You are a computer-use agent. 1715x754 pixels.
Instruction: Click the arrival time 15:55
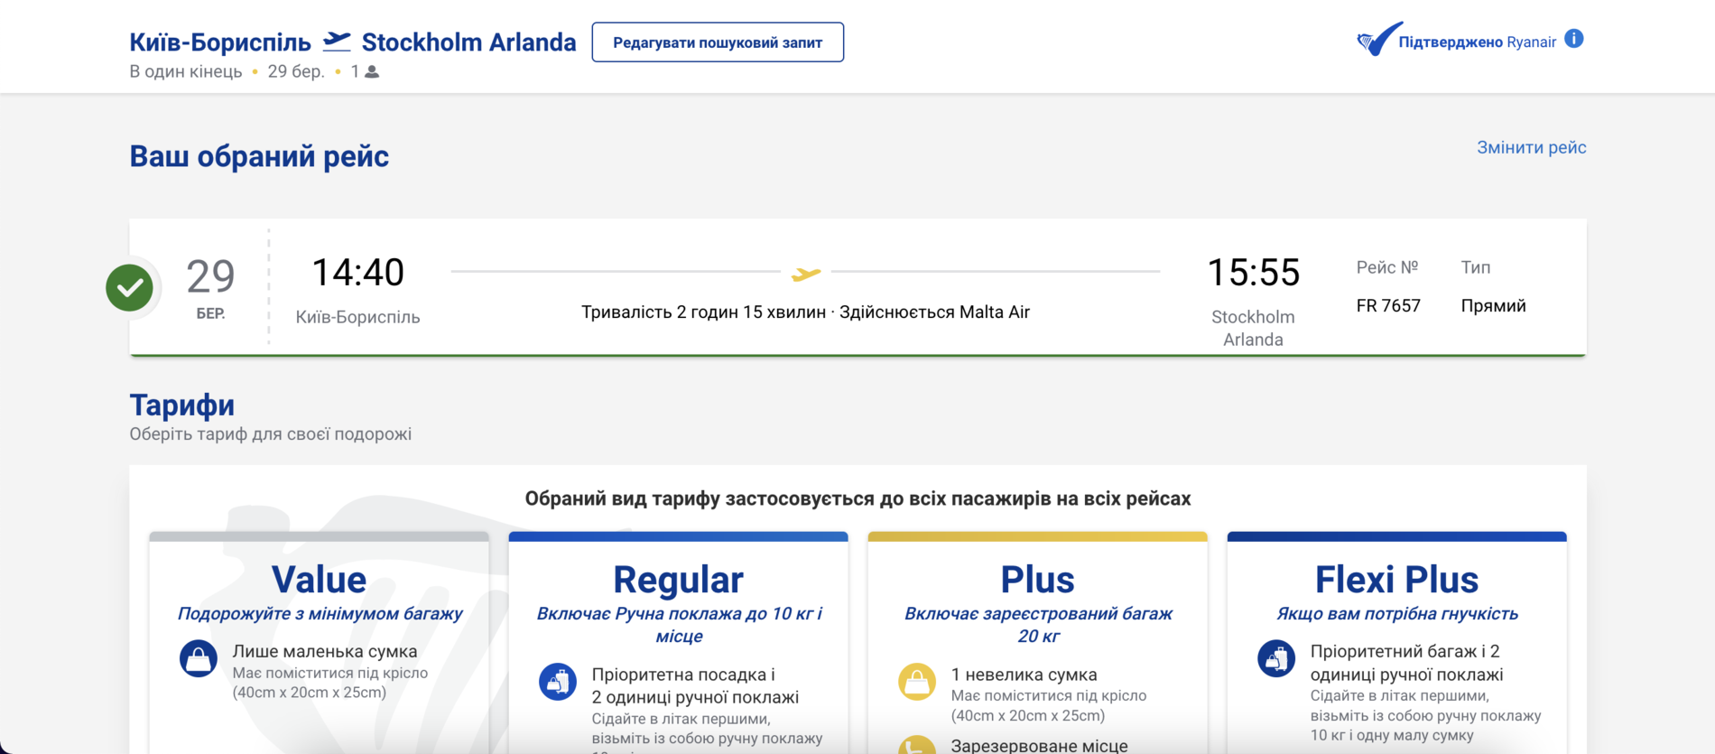tap(1253, 273)
